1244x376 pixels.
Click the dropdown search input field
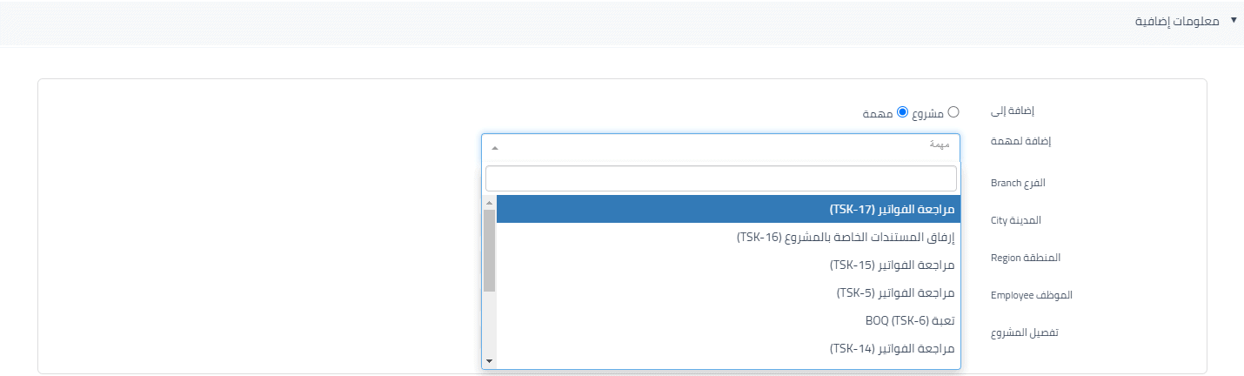(721, 178)
